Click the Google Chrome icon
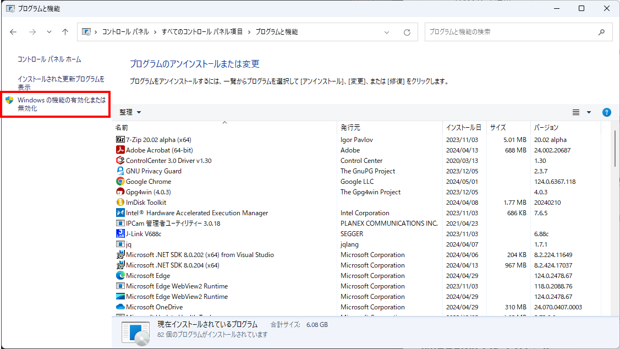 [x=120, y=182]
